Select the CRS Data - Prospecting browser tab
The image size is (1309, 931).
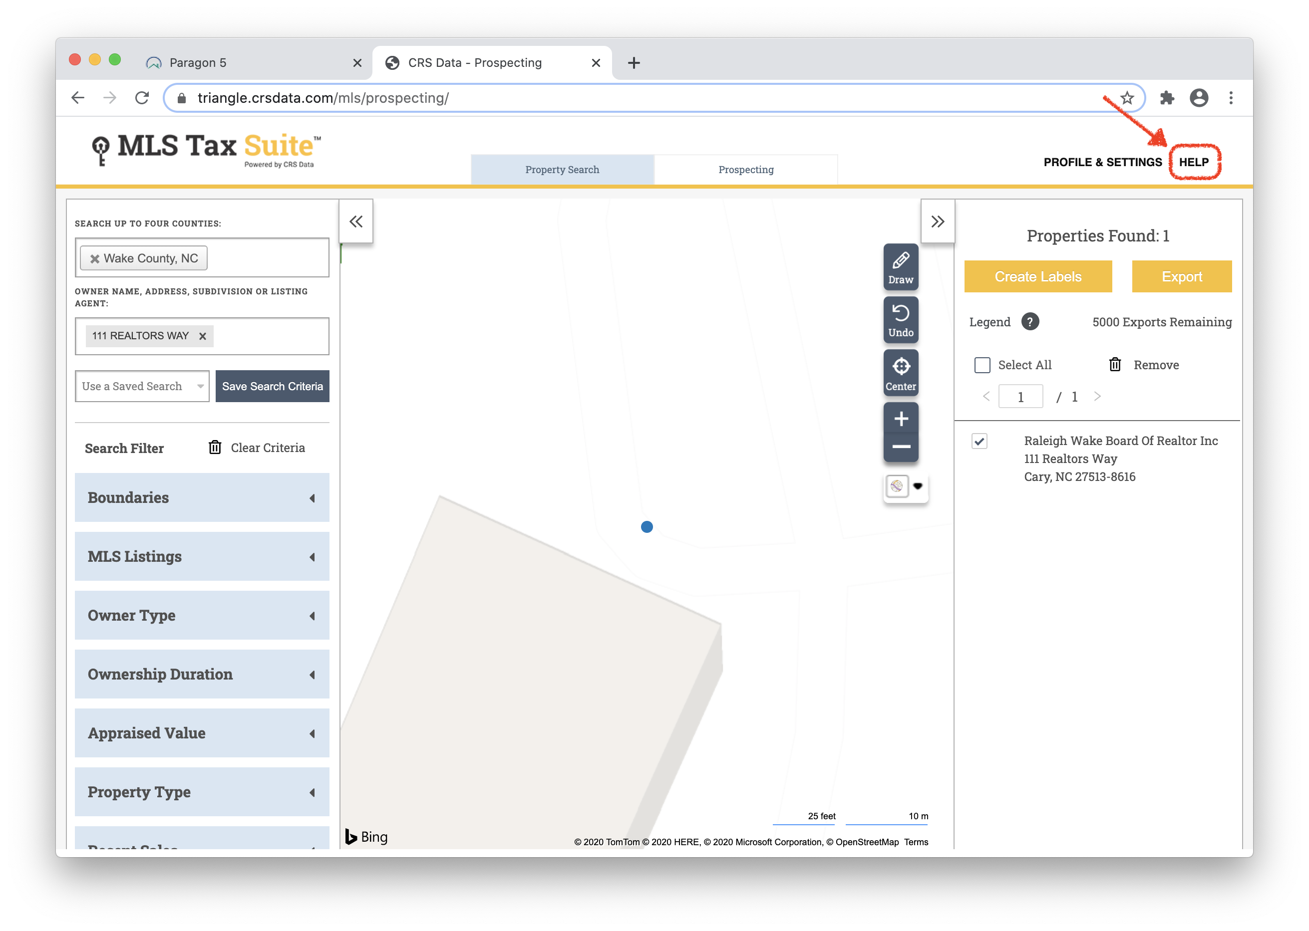coord(492,62)
